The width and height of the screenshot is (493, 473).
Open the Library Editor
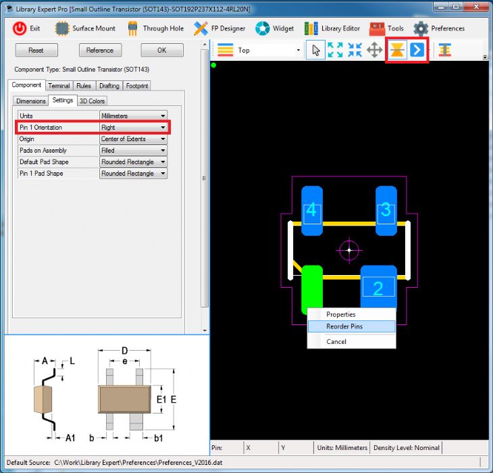311,28
